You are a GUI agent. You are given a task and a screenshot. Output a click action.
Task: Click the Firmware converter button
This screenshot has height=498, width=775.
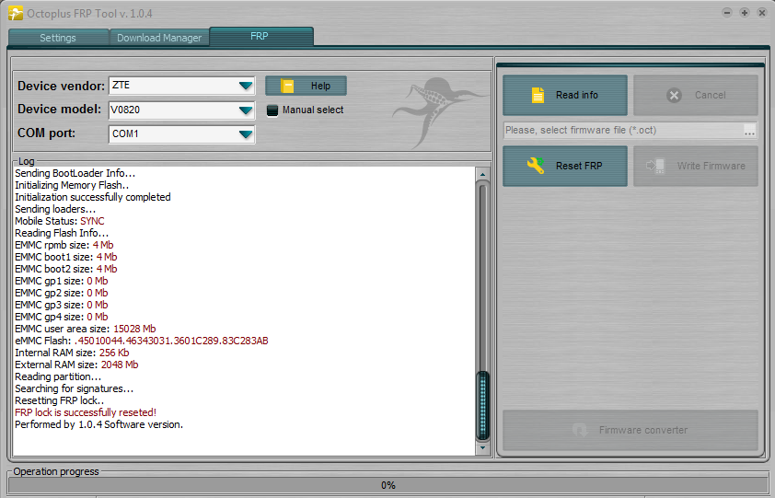point(630,430)
